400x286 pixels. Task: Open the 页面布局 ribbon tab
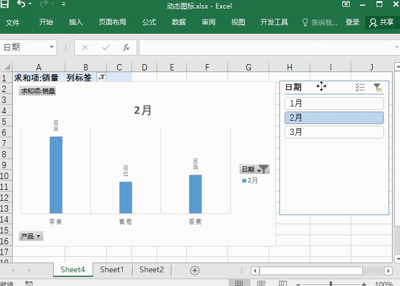pos(113,22)
